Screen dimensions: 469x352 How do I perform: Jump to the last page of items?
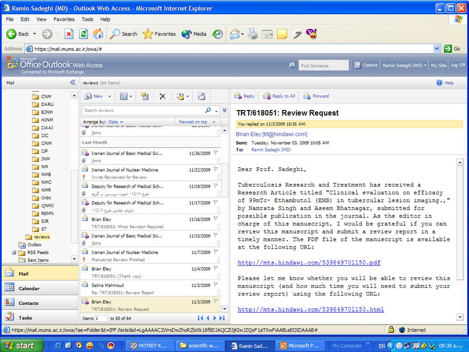pos(222,318)
